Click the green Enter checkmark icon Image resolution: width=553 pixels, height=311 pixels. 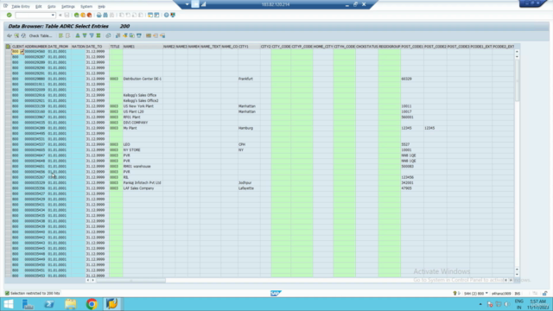[10, 16]
